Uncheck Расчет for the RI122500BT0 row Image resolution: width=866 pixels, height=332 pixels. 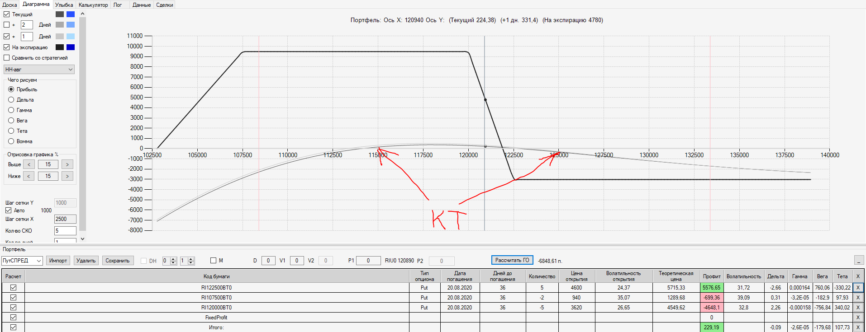pos(14,288)
